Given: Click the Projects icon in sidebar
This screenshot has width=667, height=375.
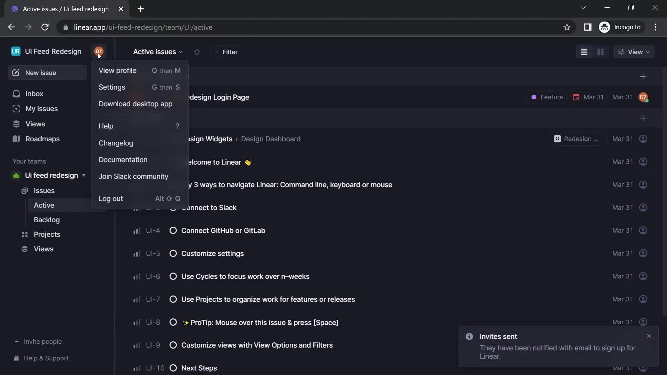Looking at the screenshot, I should (25, 234).
